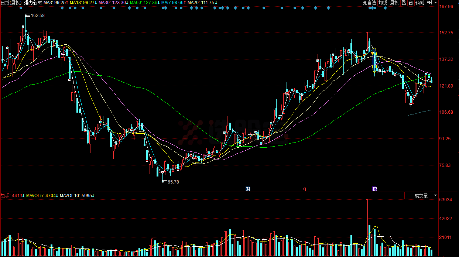Open the 叠 overlay chart tool
Image resolution: width=459 pixels, height=257 pixels.
(x=404, y=3)
